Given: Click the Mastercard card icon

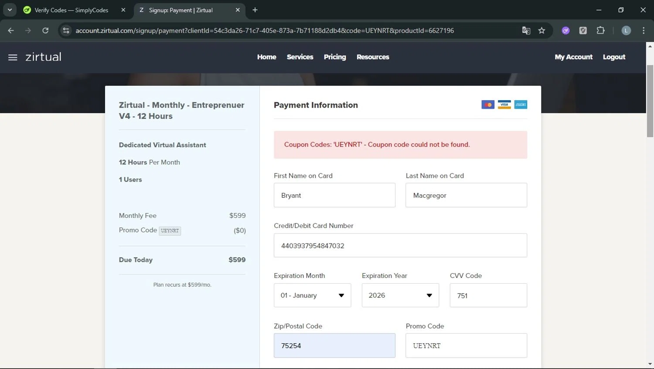Looking at the screenshot, I should pyautogui.click(x=488, y=105).
